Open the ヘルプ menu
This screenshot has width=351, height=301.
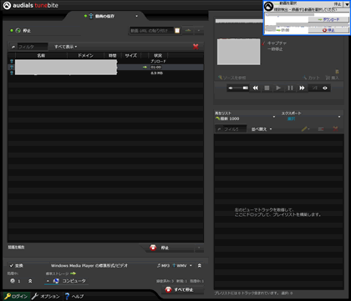tap(74, 296)
